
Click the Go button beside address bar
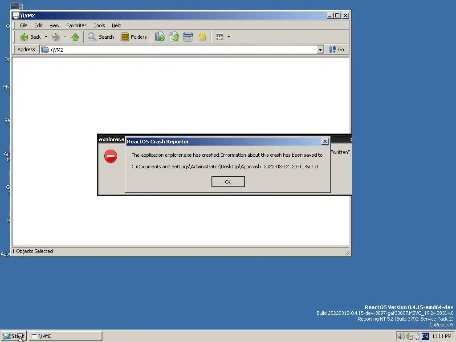[x=337, y=50]
